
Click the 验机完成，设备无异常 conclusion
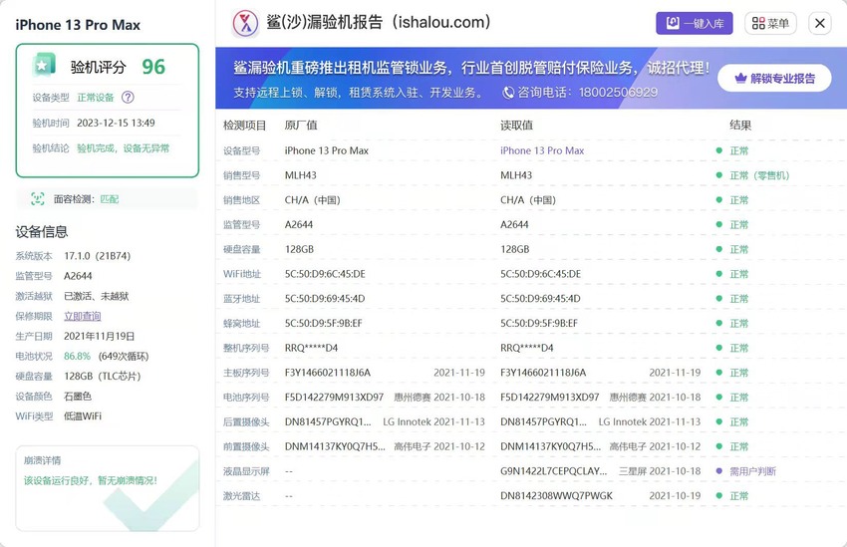(124, 148)
